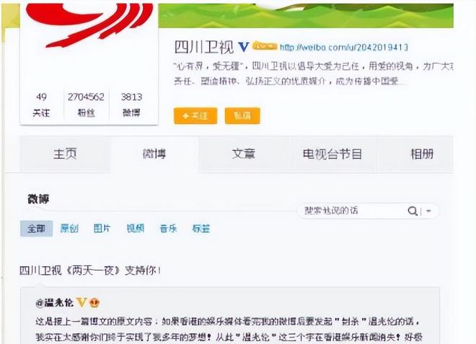
Task: Click the orange membership level badge
Action: tap(265, 46)
